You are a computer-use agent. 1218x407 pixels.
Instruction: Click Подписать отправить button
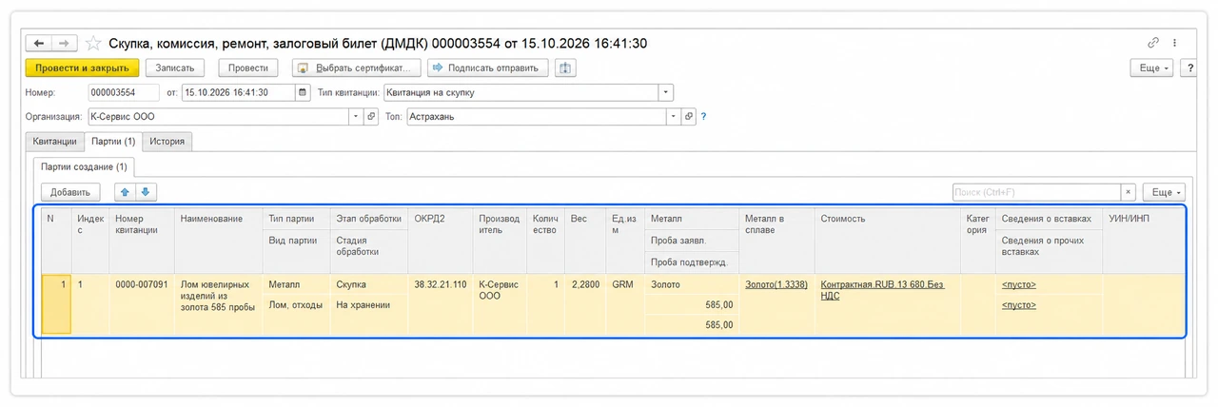tap(488, 68)
